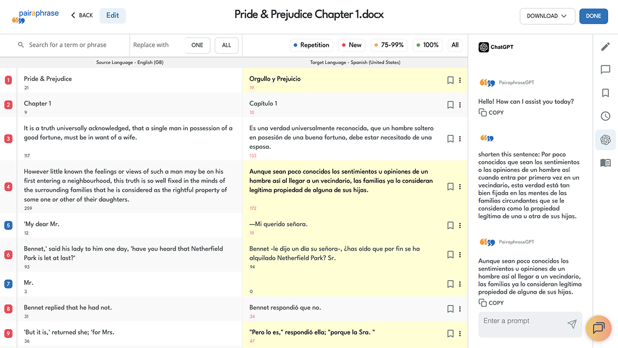Toggle the 100% match filter
Image resolution: width=618 pixels, height=348 pixels.
tap(427, 45)
